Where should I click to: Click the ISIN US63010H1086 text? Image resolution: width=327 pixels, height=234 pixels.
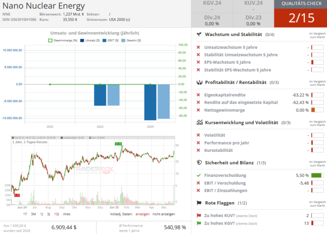[x=19, y=20]
